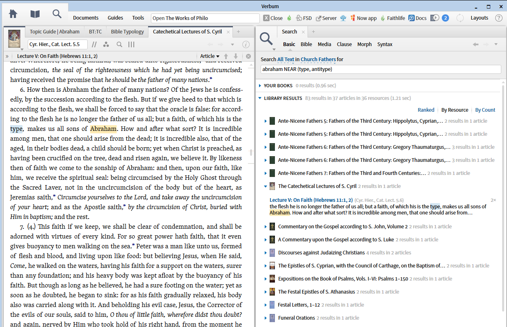
Task: Open parallel resources icon beside reference box
Action: [94, 44]
